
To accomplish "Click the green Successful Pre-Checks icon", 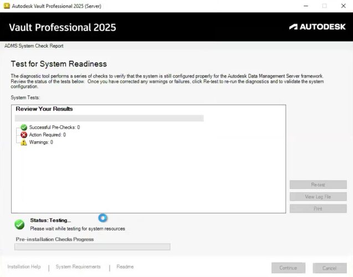I will coord(24,127).
